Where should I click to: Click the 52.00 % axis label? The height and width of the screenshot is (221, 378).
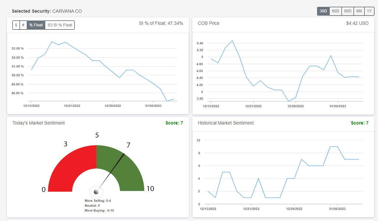click(18, 57)
